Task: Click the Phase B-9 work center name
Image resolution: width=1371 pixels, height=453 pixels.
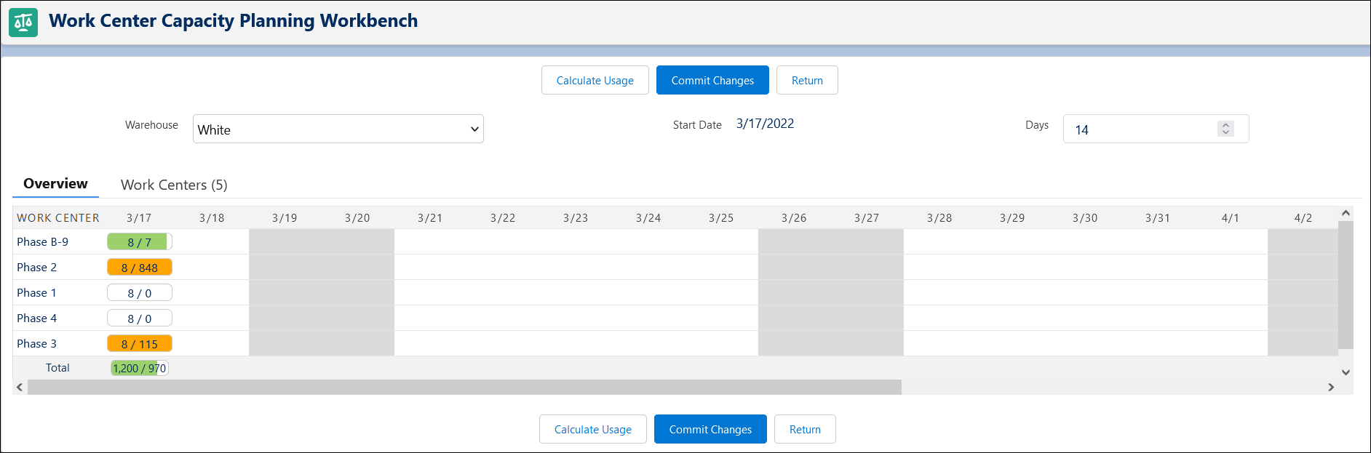Action: 43,241
